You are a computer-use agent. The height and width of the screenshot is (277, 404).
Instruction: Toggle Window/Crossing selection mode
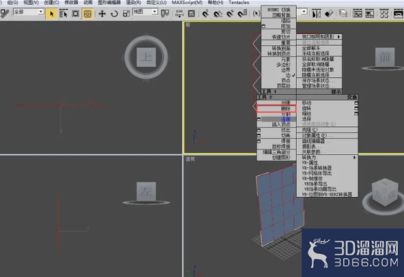(x=87, y=14)
